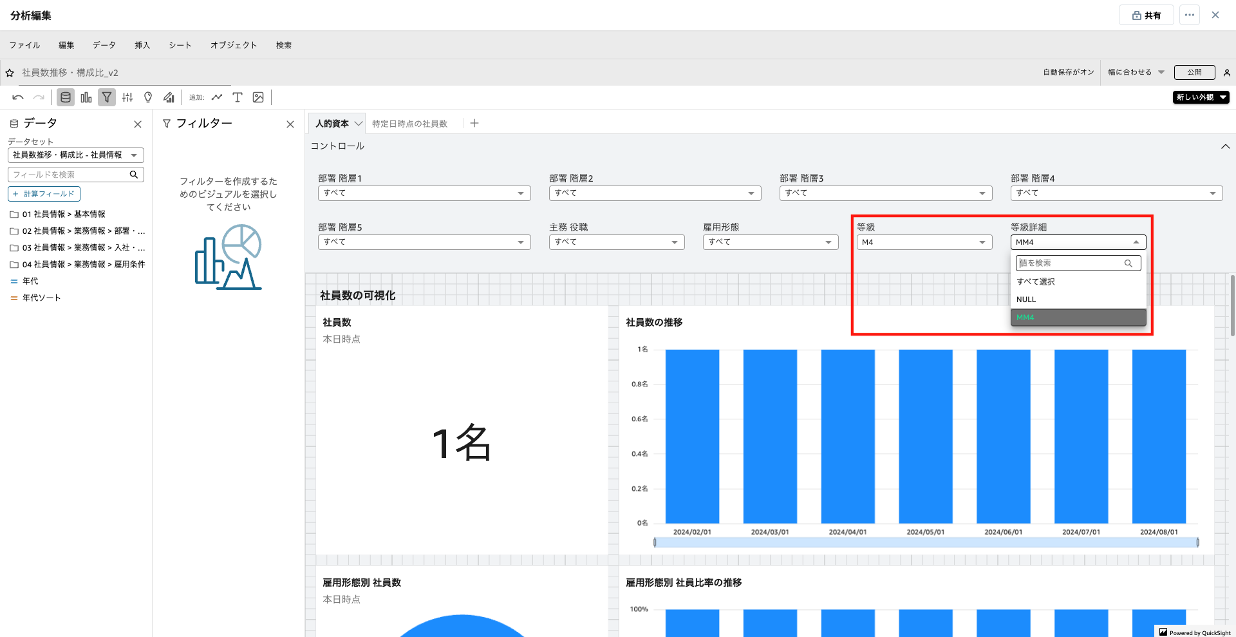Select the MM4 option in list
The width and height of the screenshot is (1236, 637).
click(x=1078, y=318)
